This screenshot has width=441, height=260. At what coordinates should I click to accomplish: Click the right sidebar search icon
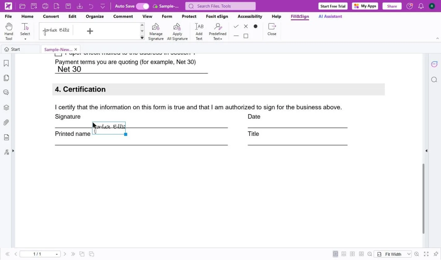click(x=434, y=80)
